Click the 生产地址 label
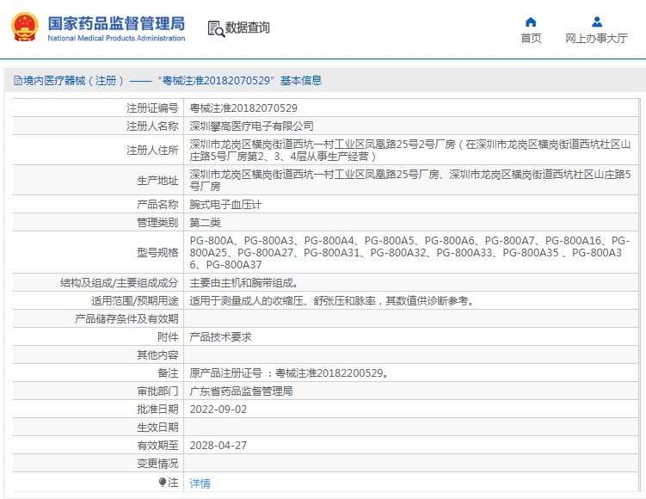Viewport: 646px width, 499px height. [x=157, y=181]
